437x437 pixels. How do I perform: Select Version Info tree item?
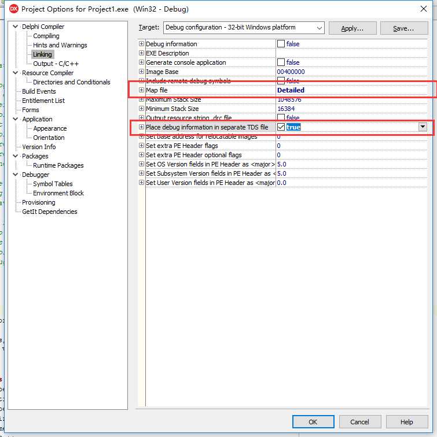(x=39, y=147)
